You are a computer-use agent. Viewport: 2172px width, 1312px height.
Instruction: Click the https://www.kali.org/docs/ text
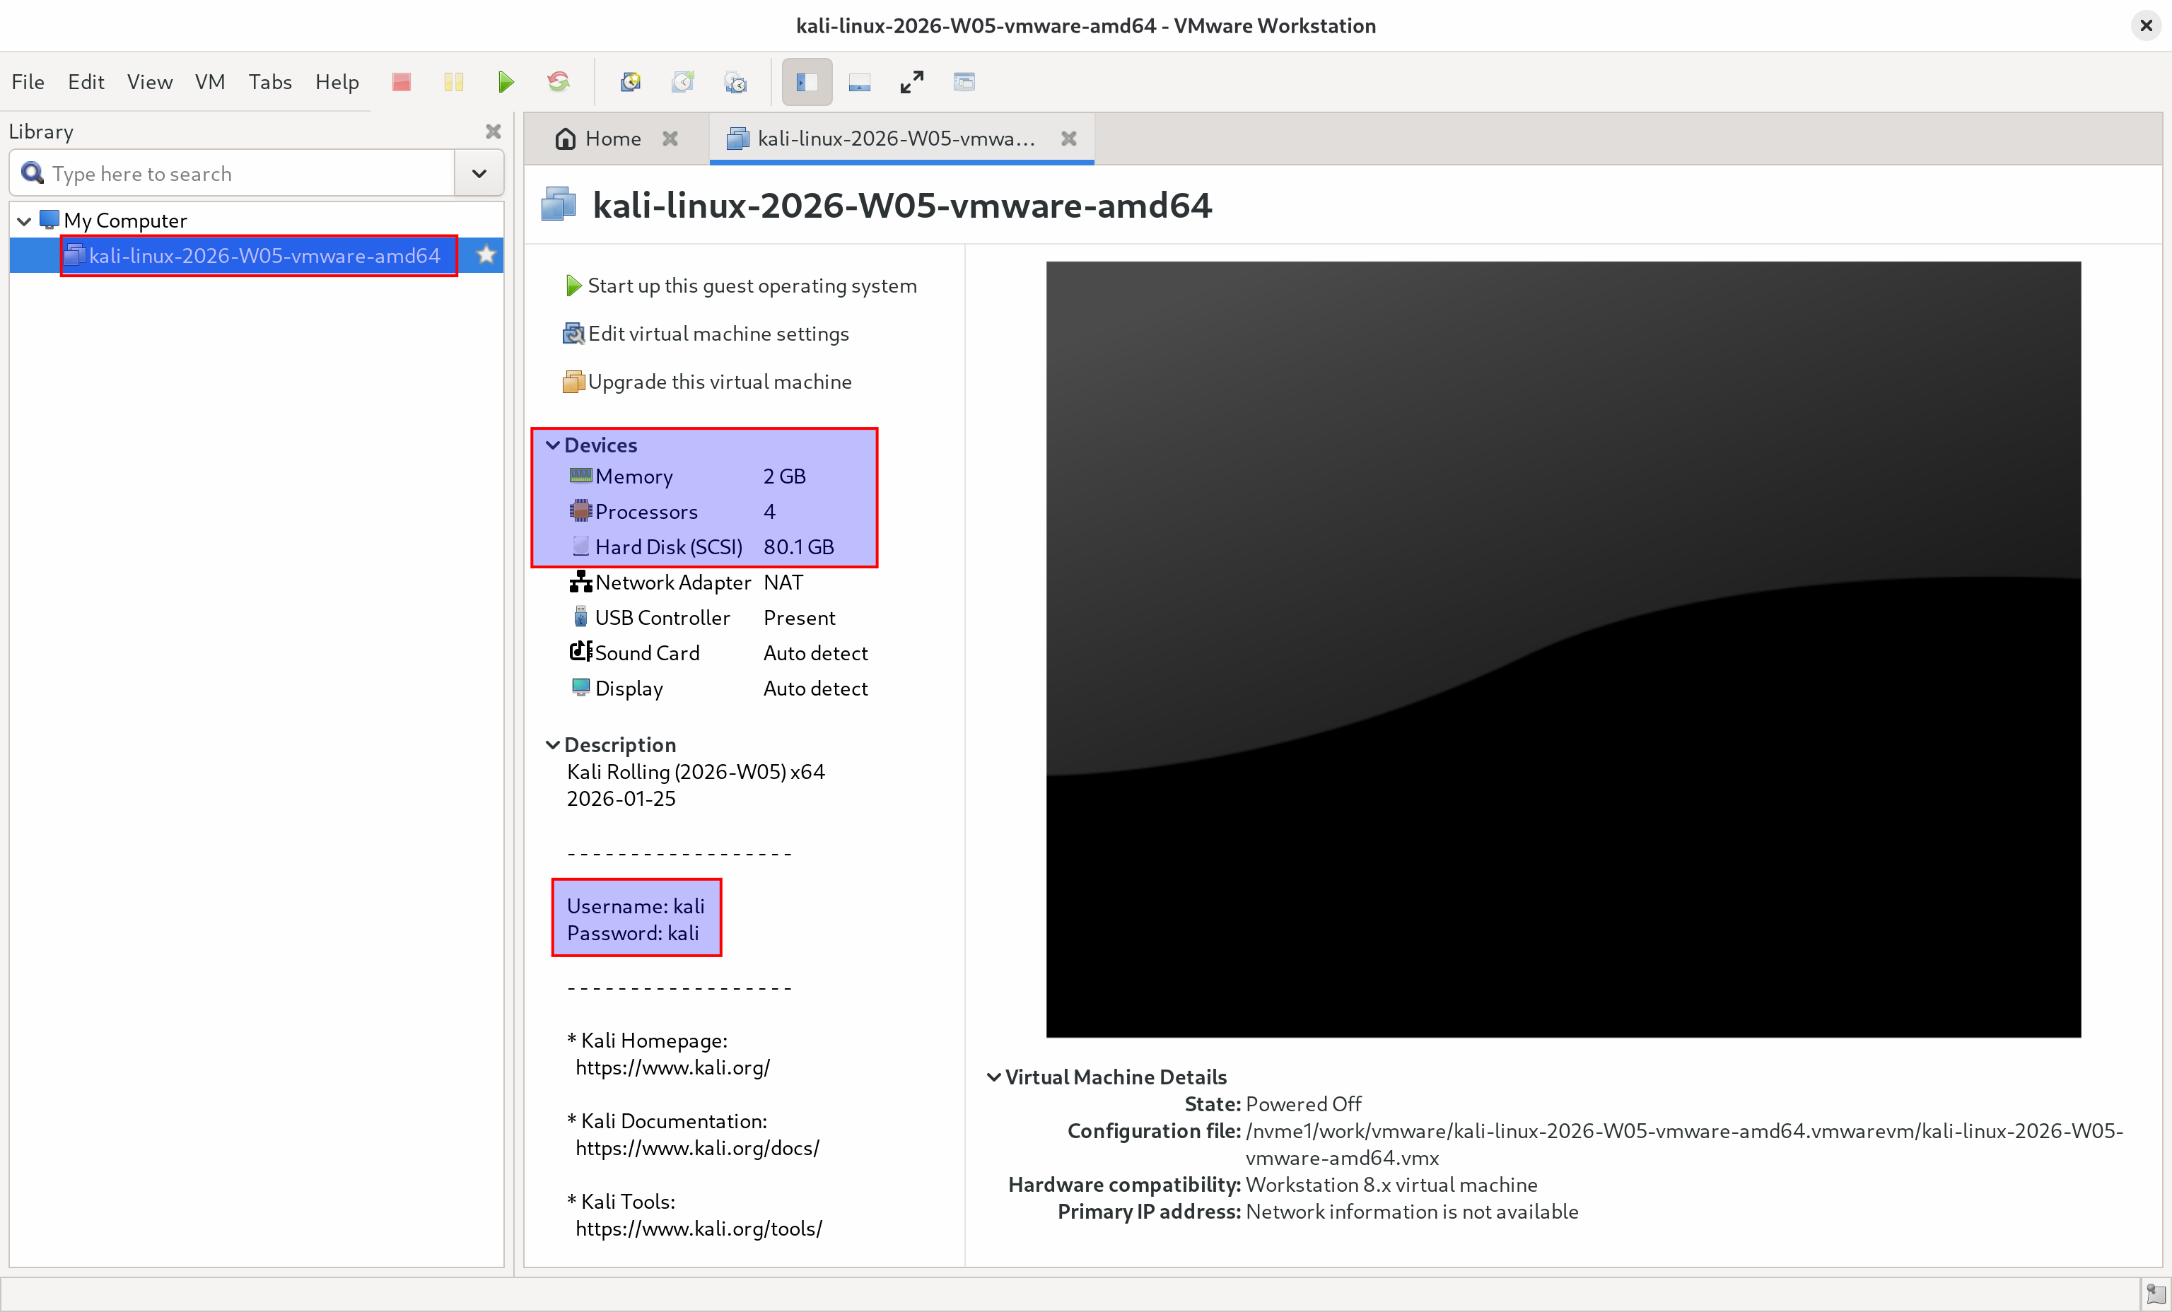697,1148
